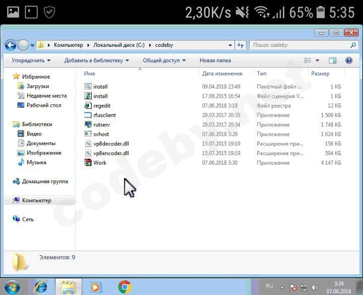Select 'Домашняя группа' in the sidebar
The height and width of the screenshot is (295, 363).
(40, 181)
